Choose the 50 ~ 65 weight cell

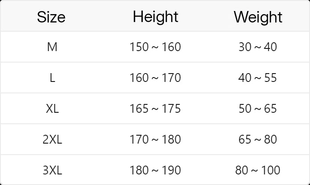tap(258, 109)
